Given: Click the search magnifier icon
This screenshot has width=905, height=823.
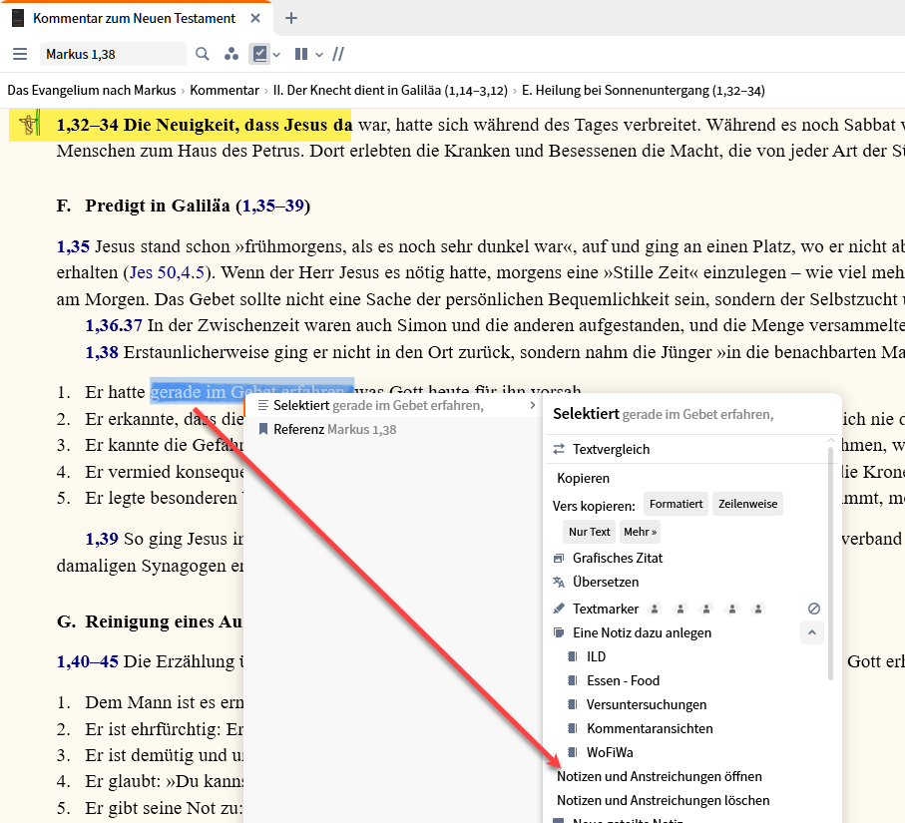Looking at the screenshot, I should 202,54.
